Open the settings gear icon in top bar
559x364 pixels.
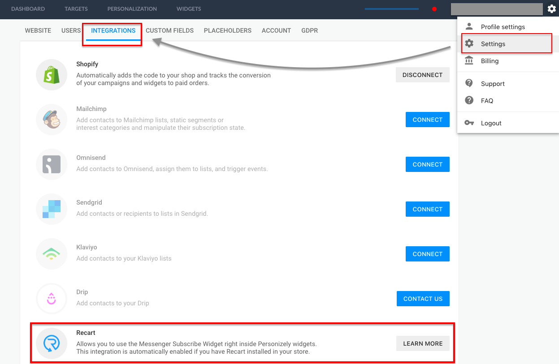pyautogui.click(x=552, y=9)
